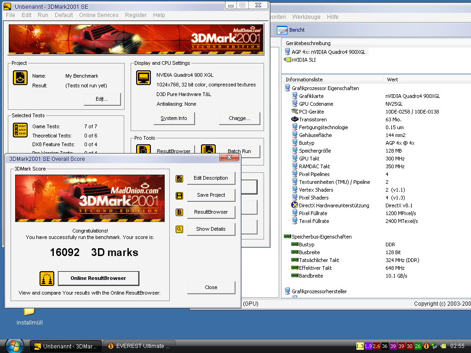
Task: Select the Grafikprozessor Eigenschaften group row
Action: click(x=322, y=88)
